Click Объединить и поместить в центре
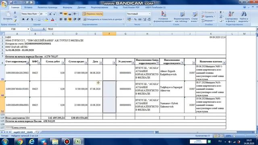 click(x=104, y=19)
